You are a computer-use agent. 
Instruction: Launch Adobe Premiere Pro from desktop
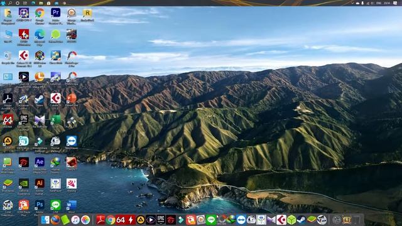point(56,13)
